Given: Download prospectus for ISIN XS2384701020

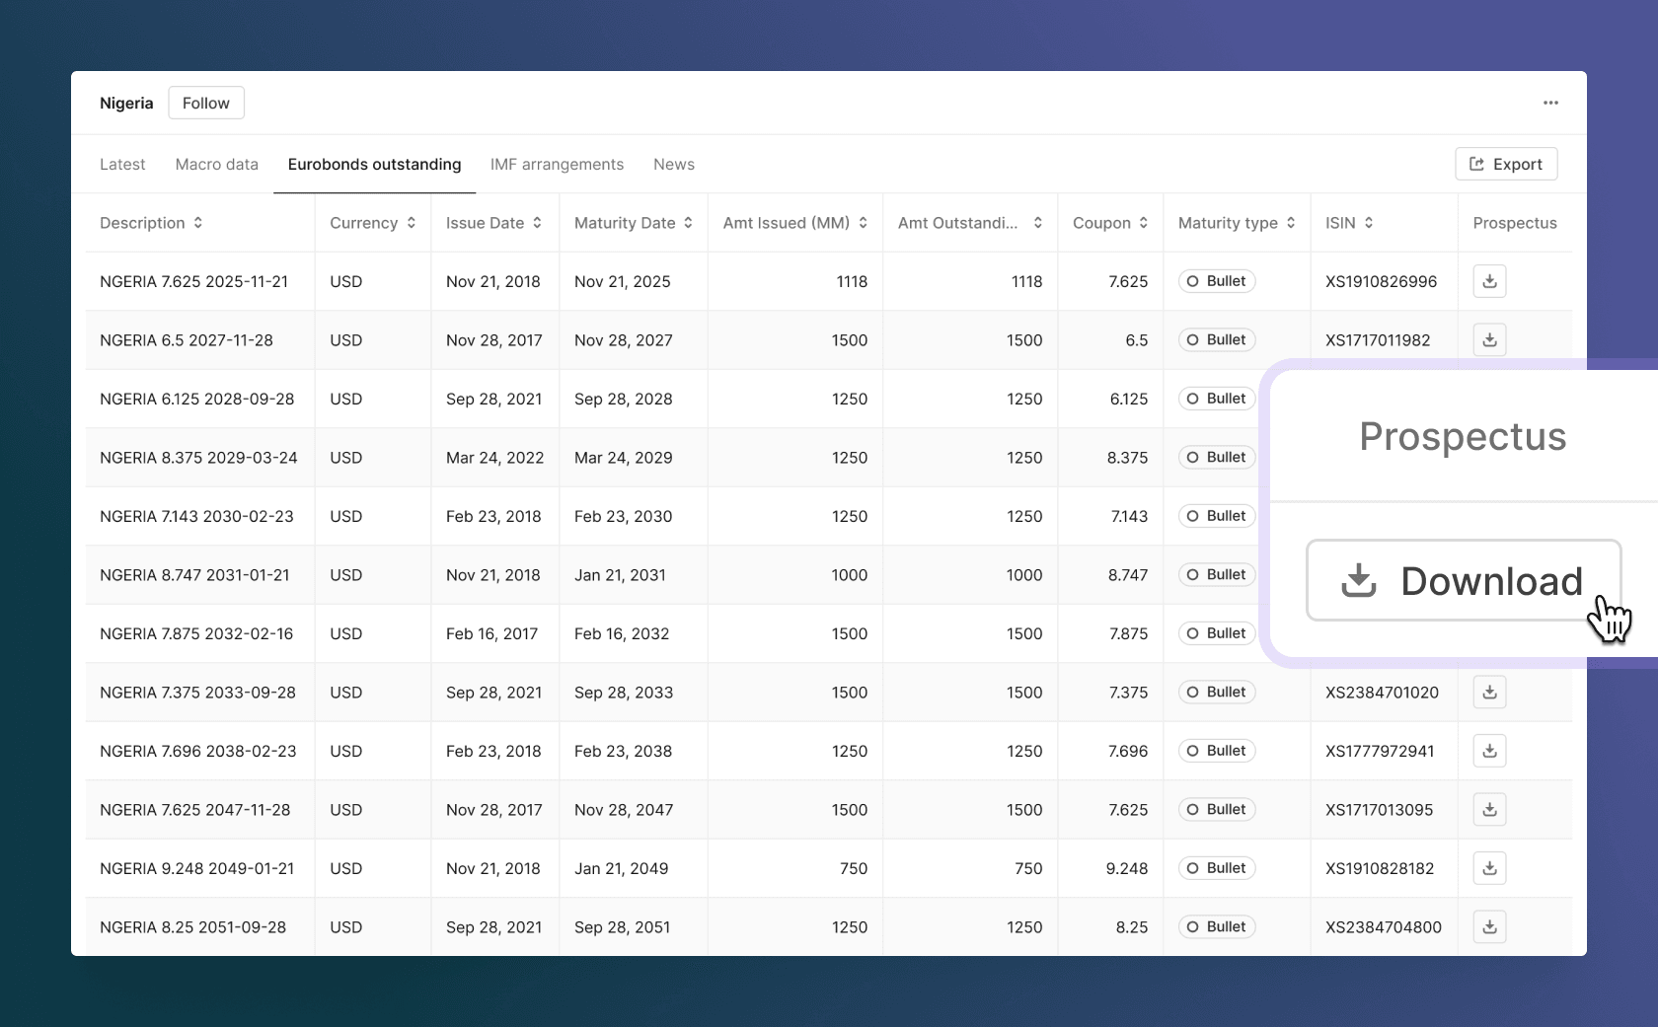Looking at the screenshot, I should click(1489, 692).
